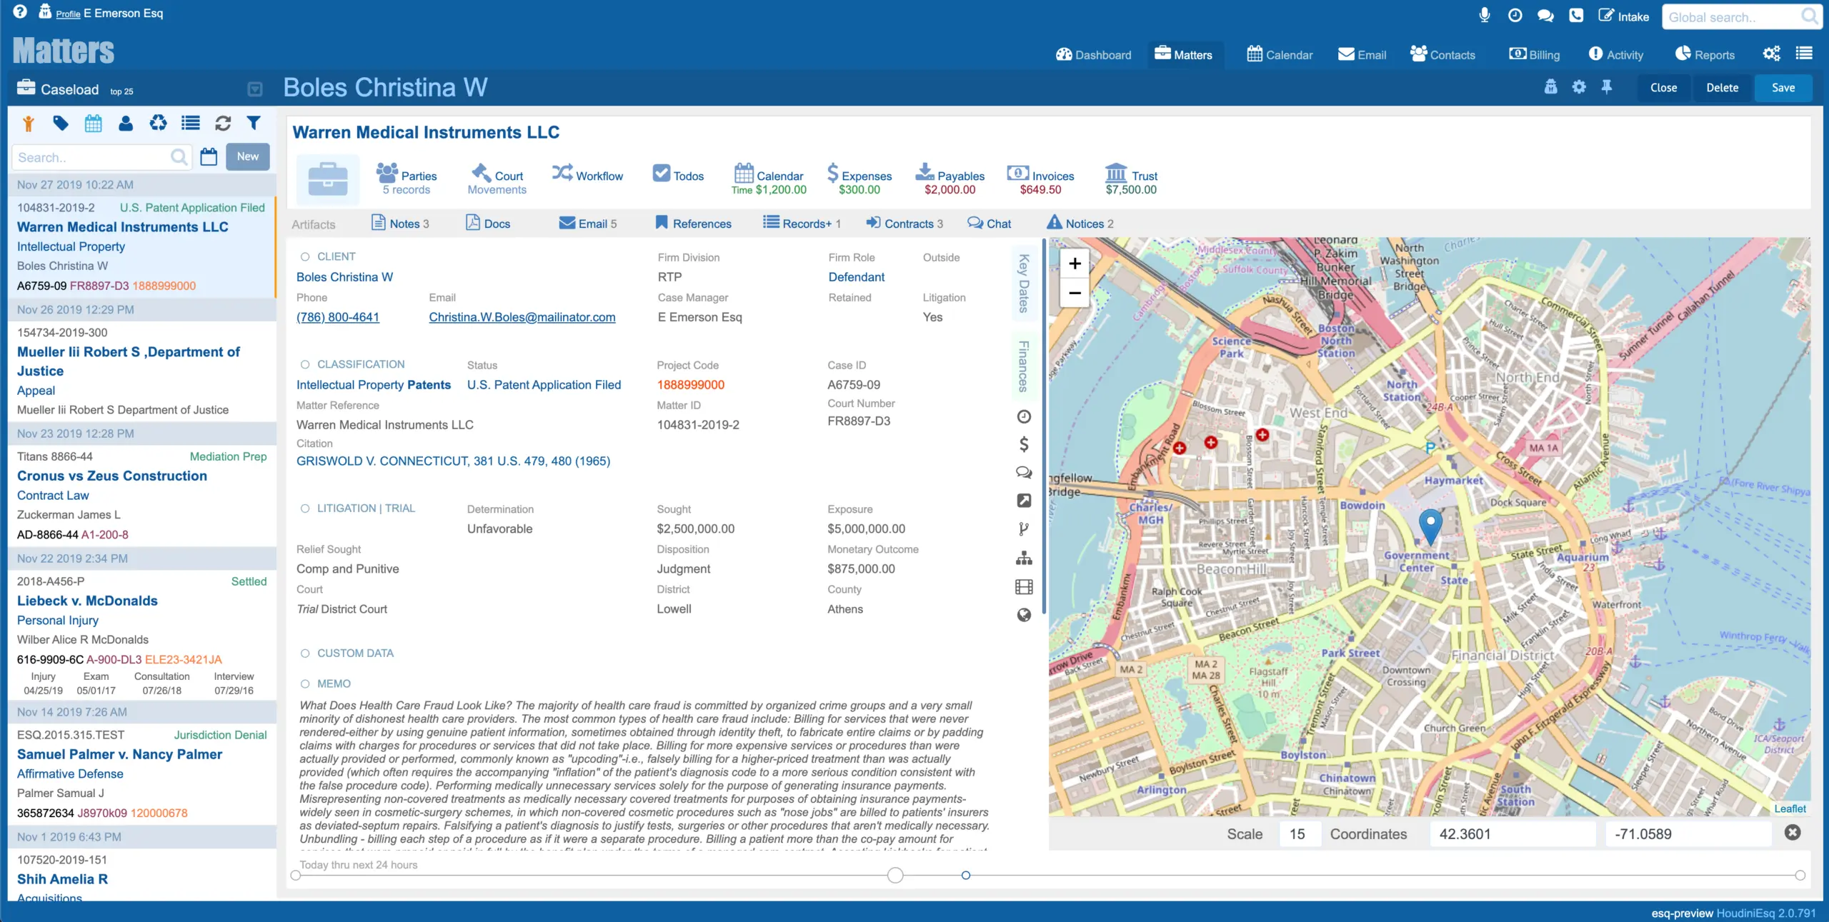
Task: Open the globe icon in side strip
Action: [x=1024, y=615]
